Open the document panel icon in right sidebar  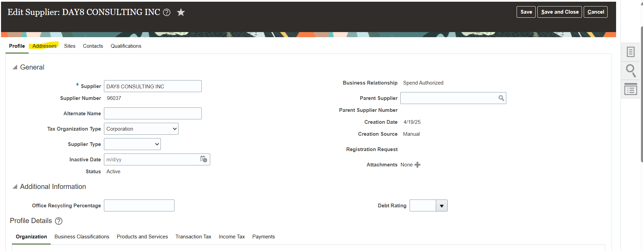(x=631, y=52)
